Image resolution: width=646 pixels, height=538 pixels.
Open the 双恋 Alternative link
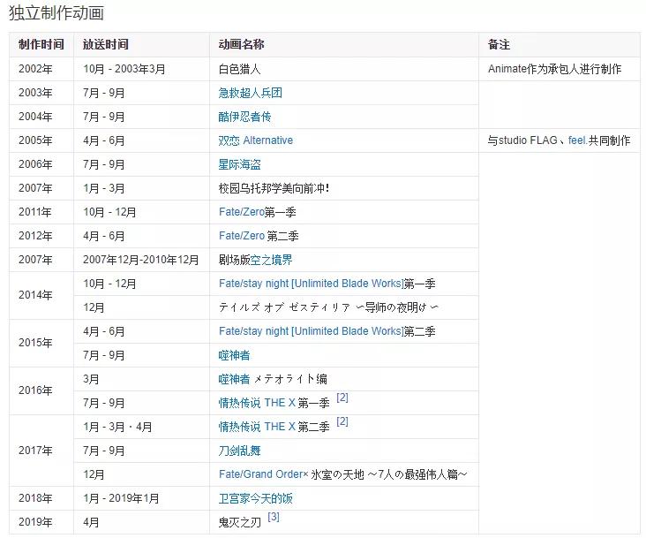click(x=255, y=140)
